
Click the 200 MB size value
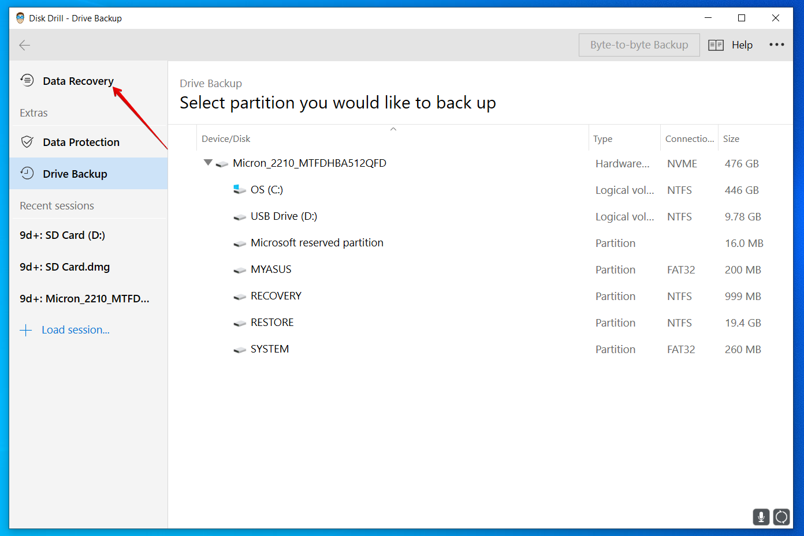pos(743,270)
